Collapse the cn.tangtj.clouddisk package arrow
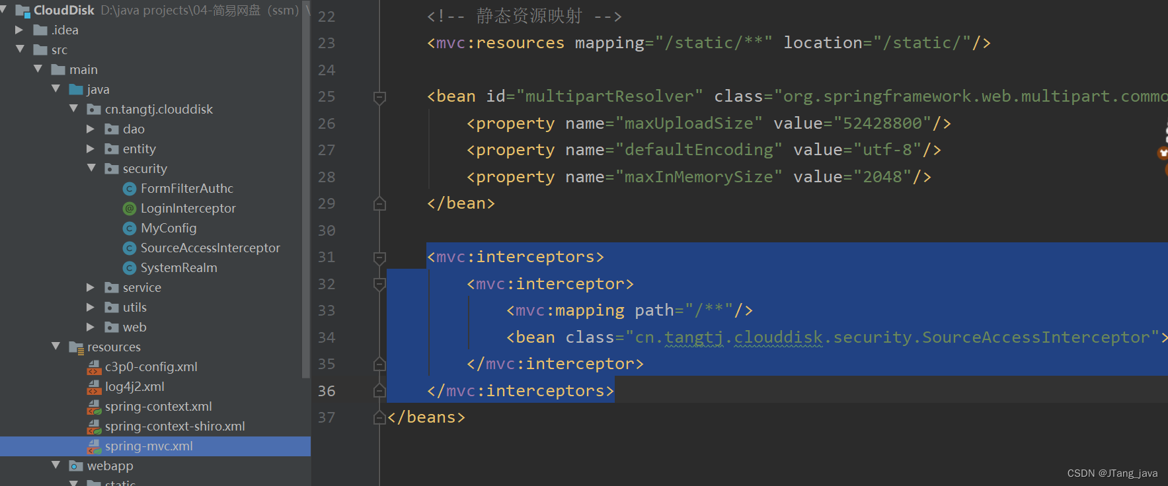The width and height of the screenshot is (1168, 486). point(73,108)
